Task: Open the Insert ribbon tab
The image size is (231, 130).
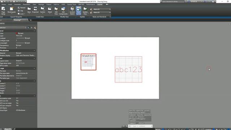Action: tap(10, 4)
